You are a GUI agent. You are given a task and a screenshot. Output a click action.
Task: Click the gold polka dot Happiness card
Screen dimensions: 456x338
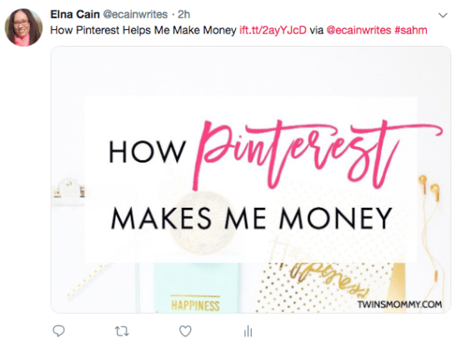pyautogui.click(x=326, y=288)
